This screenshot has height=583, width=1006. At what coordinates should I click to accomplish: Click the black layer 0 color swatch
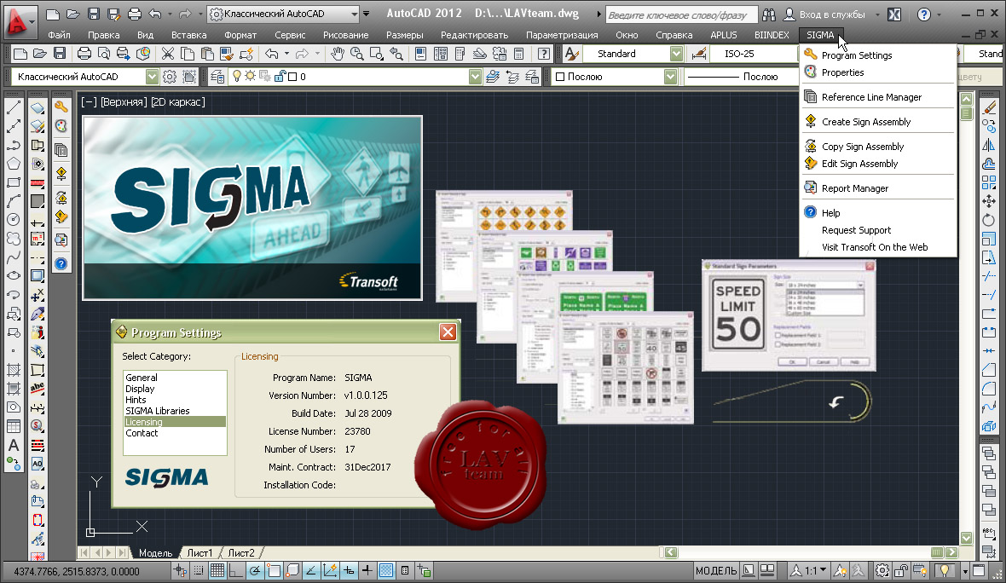pyautogui.click(x=292, y=77)
